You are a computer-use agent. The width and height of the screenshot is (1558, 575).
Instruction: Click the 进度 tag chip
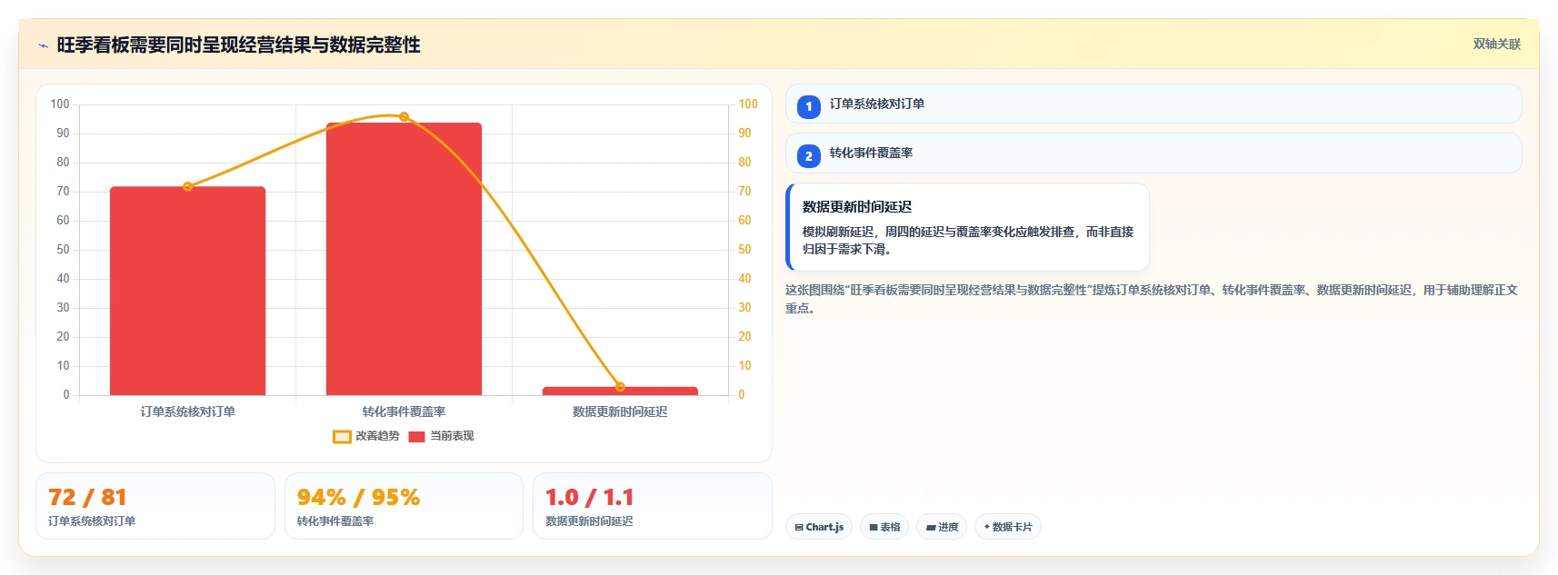(x=942, y=527)
